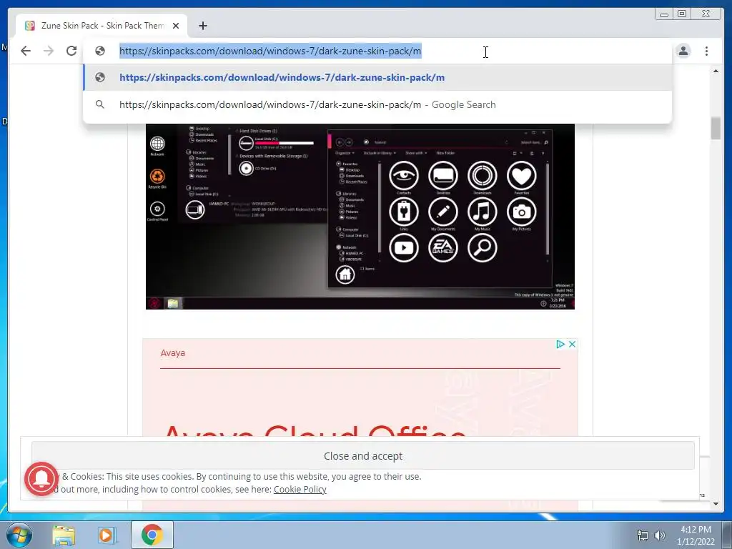Click the Chrome taskbar icon
Image resolution: width=732 pixels, height=549 pixels.
pyautogui.click(x=152, y=535)
